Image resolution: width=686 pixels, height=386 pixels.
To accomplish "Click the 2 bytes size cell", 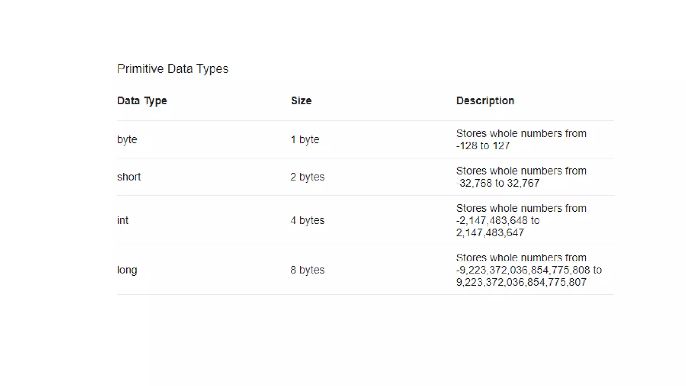I will 307,177.
